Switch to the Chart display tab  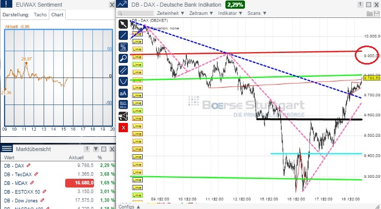click(x=57, y=15)
